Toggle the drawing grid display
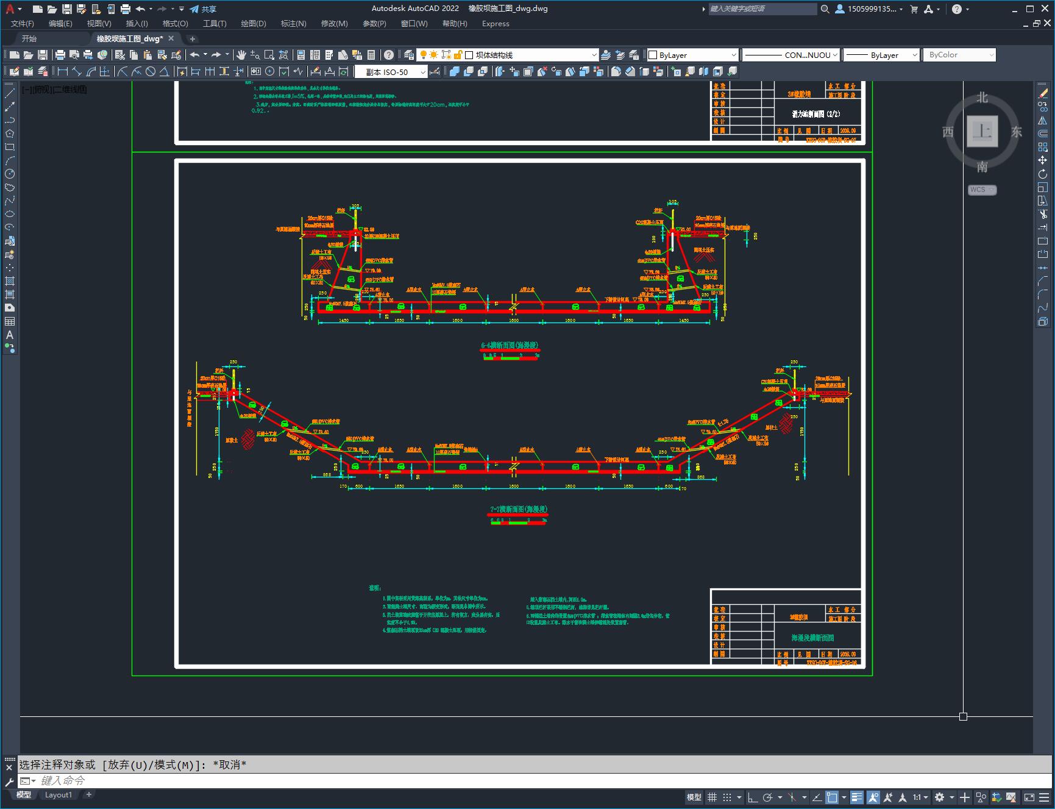 (712, 797)
